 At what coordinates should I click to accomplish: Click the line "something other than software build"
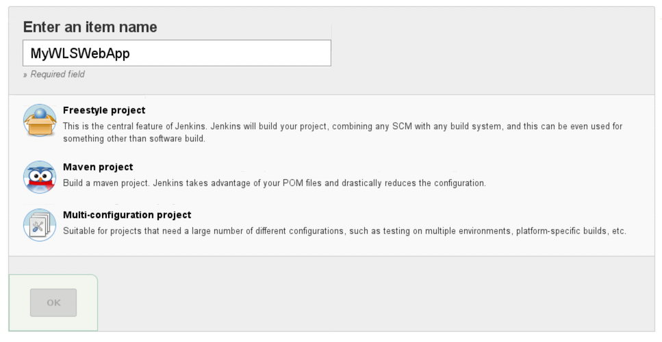(133, 138)
